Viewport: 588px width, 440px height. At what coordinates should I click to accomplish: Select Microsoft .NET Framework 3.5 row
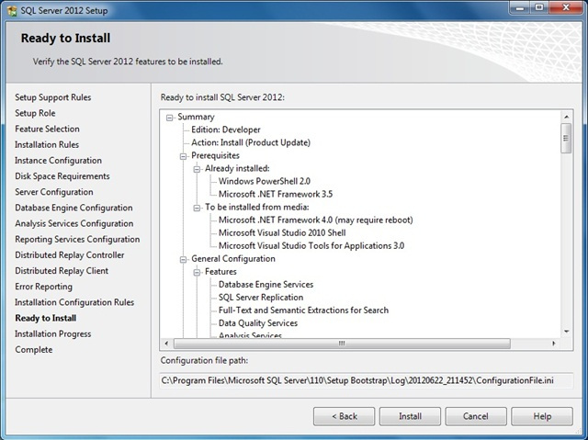(276, 194)
